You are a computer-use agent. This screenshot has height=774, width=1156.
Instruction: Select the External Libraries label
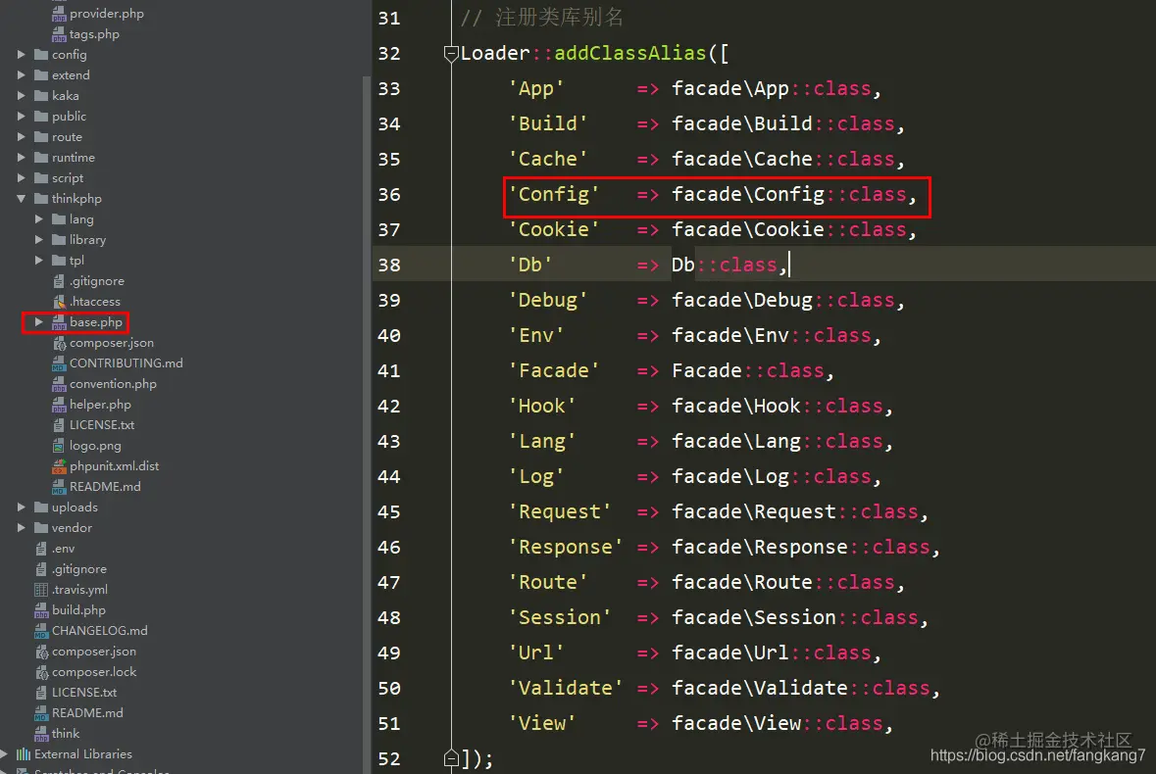coord(83,754)
